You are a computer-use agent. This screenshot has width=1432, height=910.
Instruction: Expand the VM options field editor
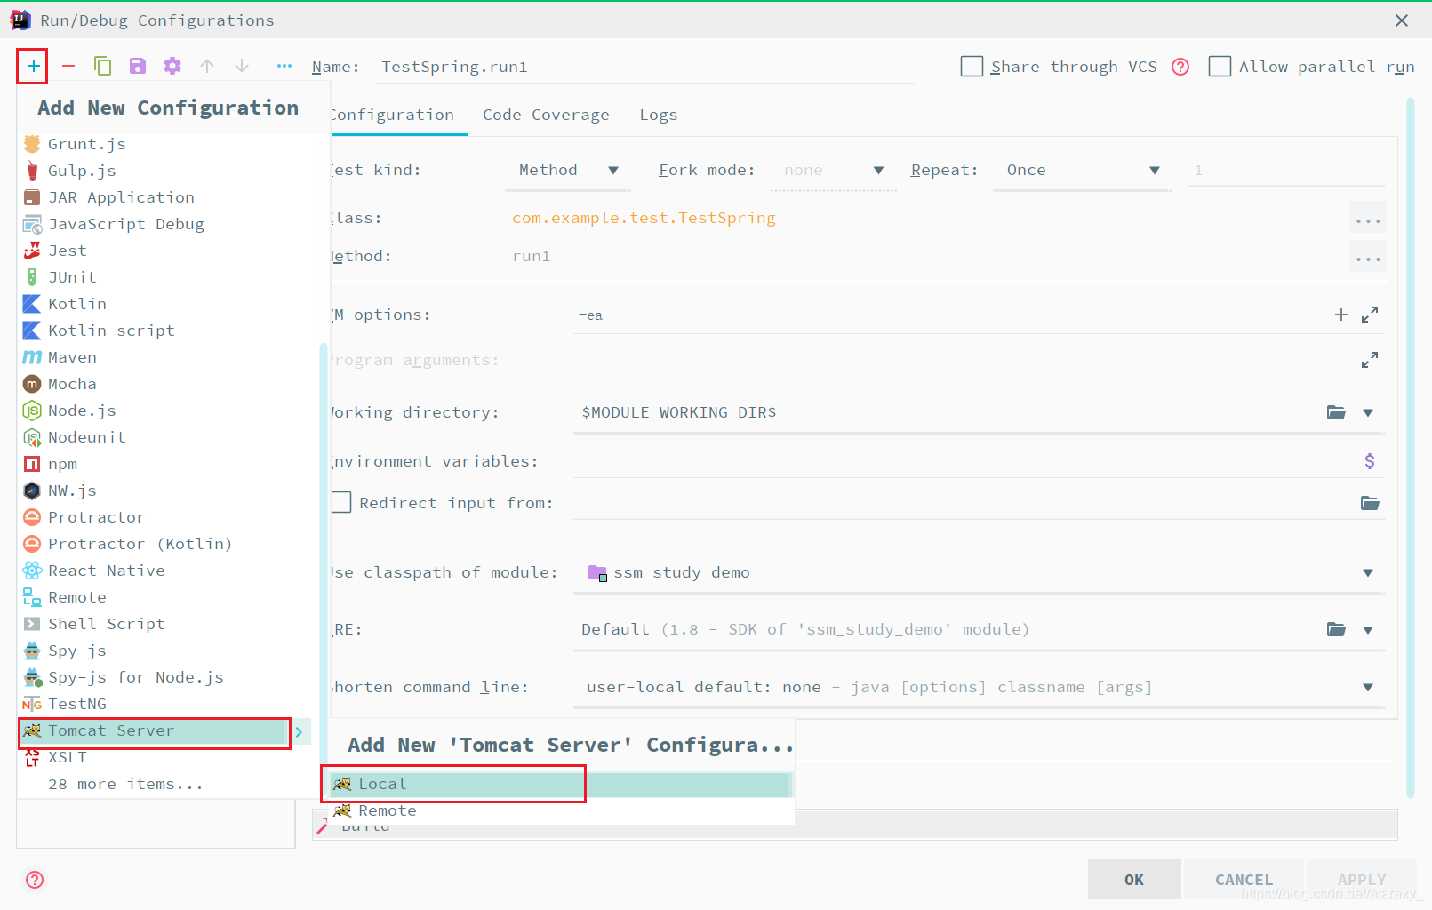pos(1370,315)
